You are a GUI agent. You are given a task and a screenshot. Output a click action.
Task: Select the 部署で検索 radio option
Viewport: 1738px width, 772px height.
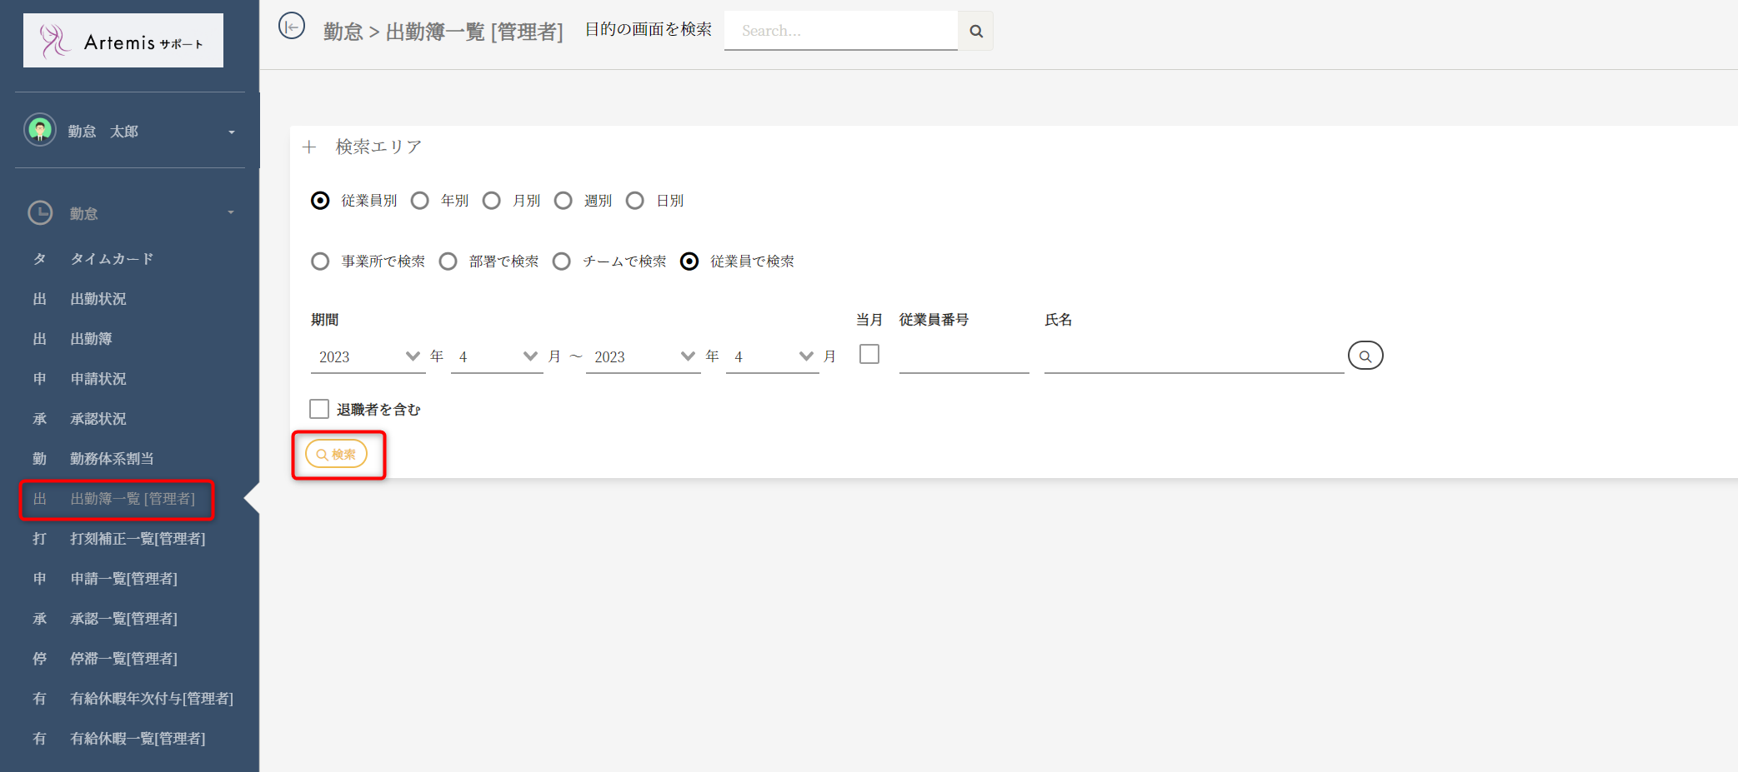[x=448, y=261]
